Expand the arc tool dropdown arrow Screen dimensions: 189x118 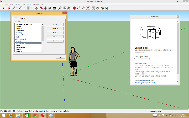pos(24,8)
